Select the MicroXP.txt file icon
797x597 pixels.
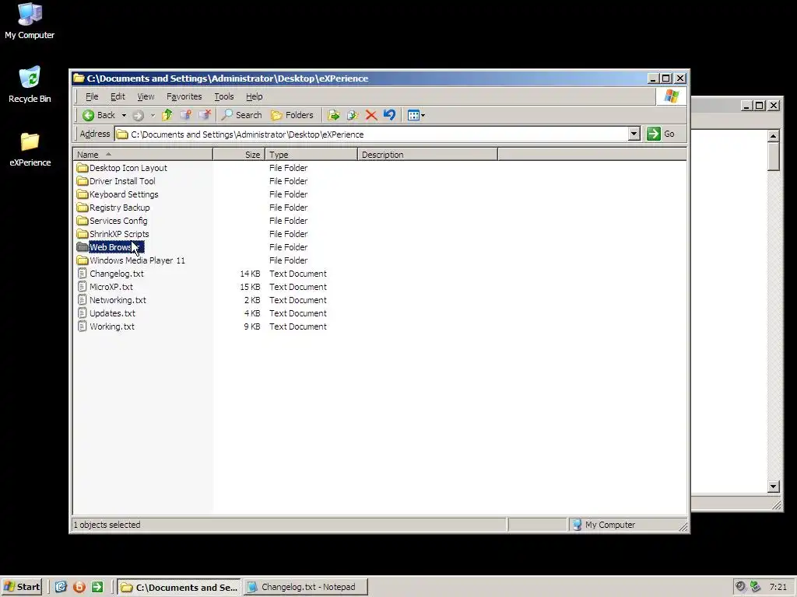point(83,286)
